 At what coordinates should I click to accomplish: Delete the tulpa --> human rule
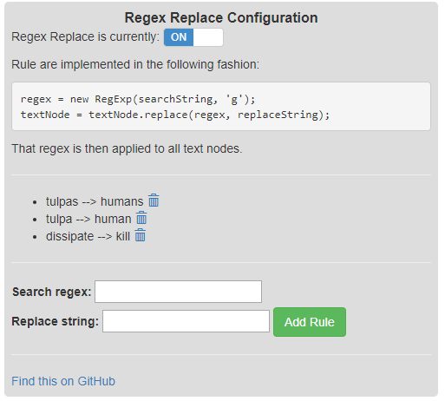[x=141, y=218]
